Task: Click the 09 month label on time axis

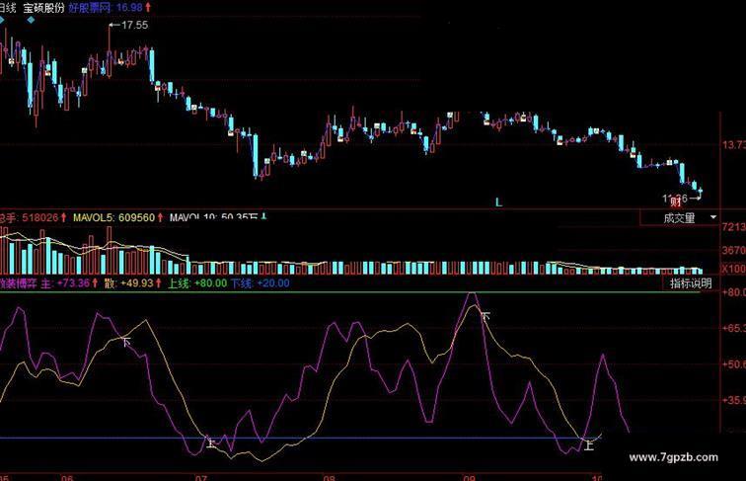Action: (469, 477)
